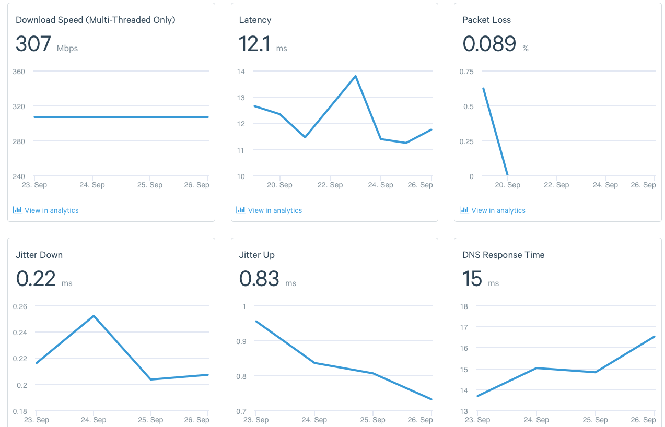Image resolution: width=665 pixels, height=427 pixels.
Task: Select the Jitter Down card title
Action: (39, 255)
